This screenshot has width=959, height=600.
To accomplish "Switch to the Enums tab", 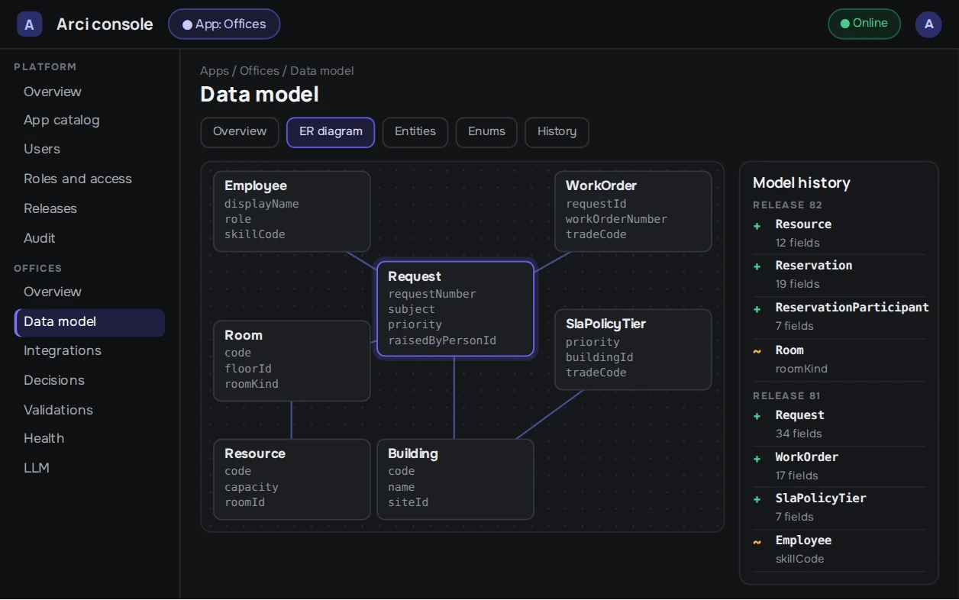I will [x=486, y=132].
